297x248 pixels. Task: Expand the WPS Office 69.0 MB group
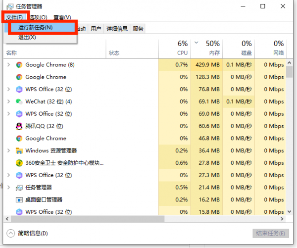tap(8, 114)
